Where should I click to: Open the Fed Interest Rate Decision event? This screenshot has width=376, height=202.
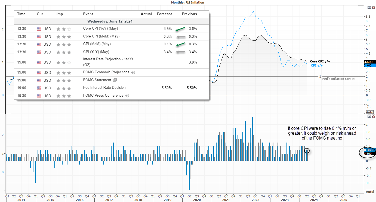[104, 88]
